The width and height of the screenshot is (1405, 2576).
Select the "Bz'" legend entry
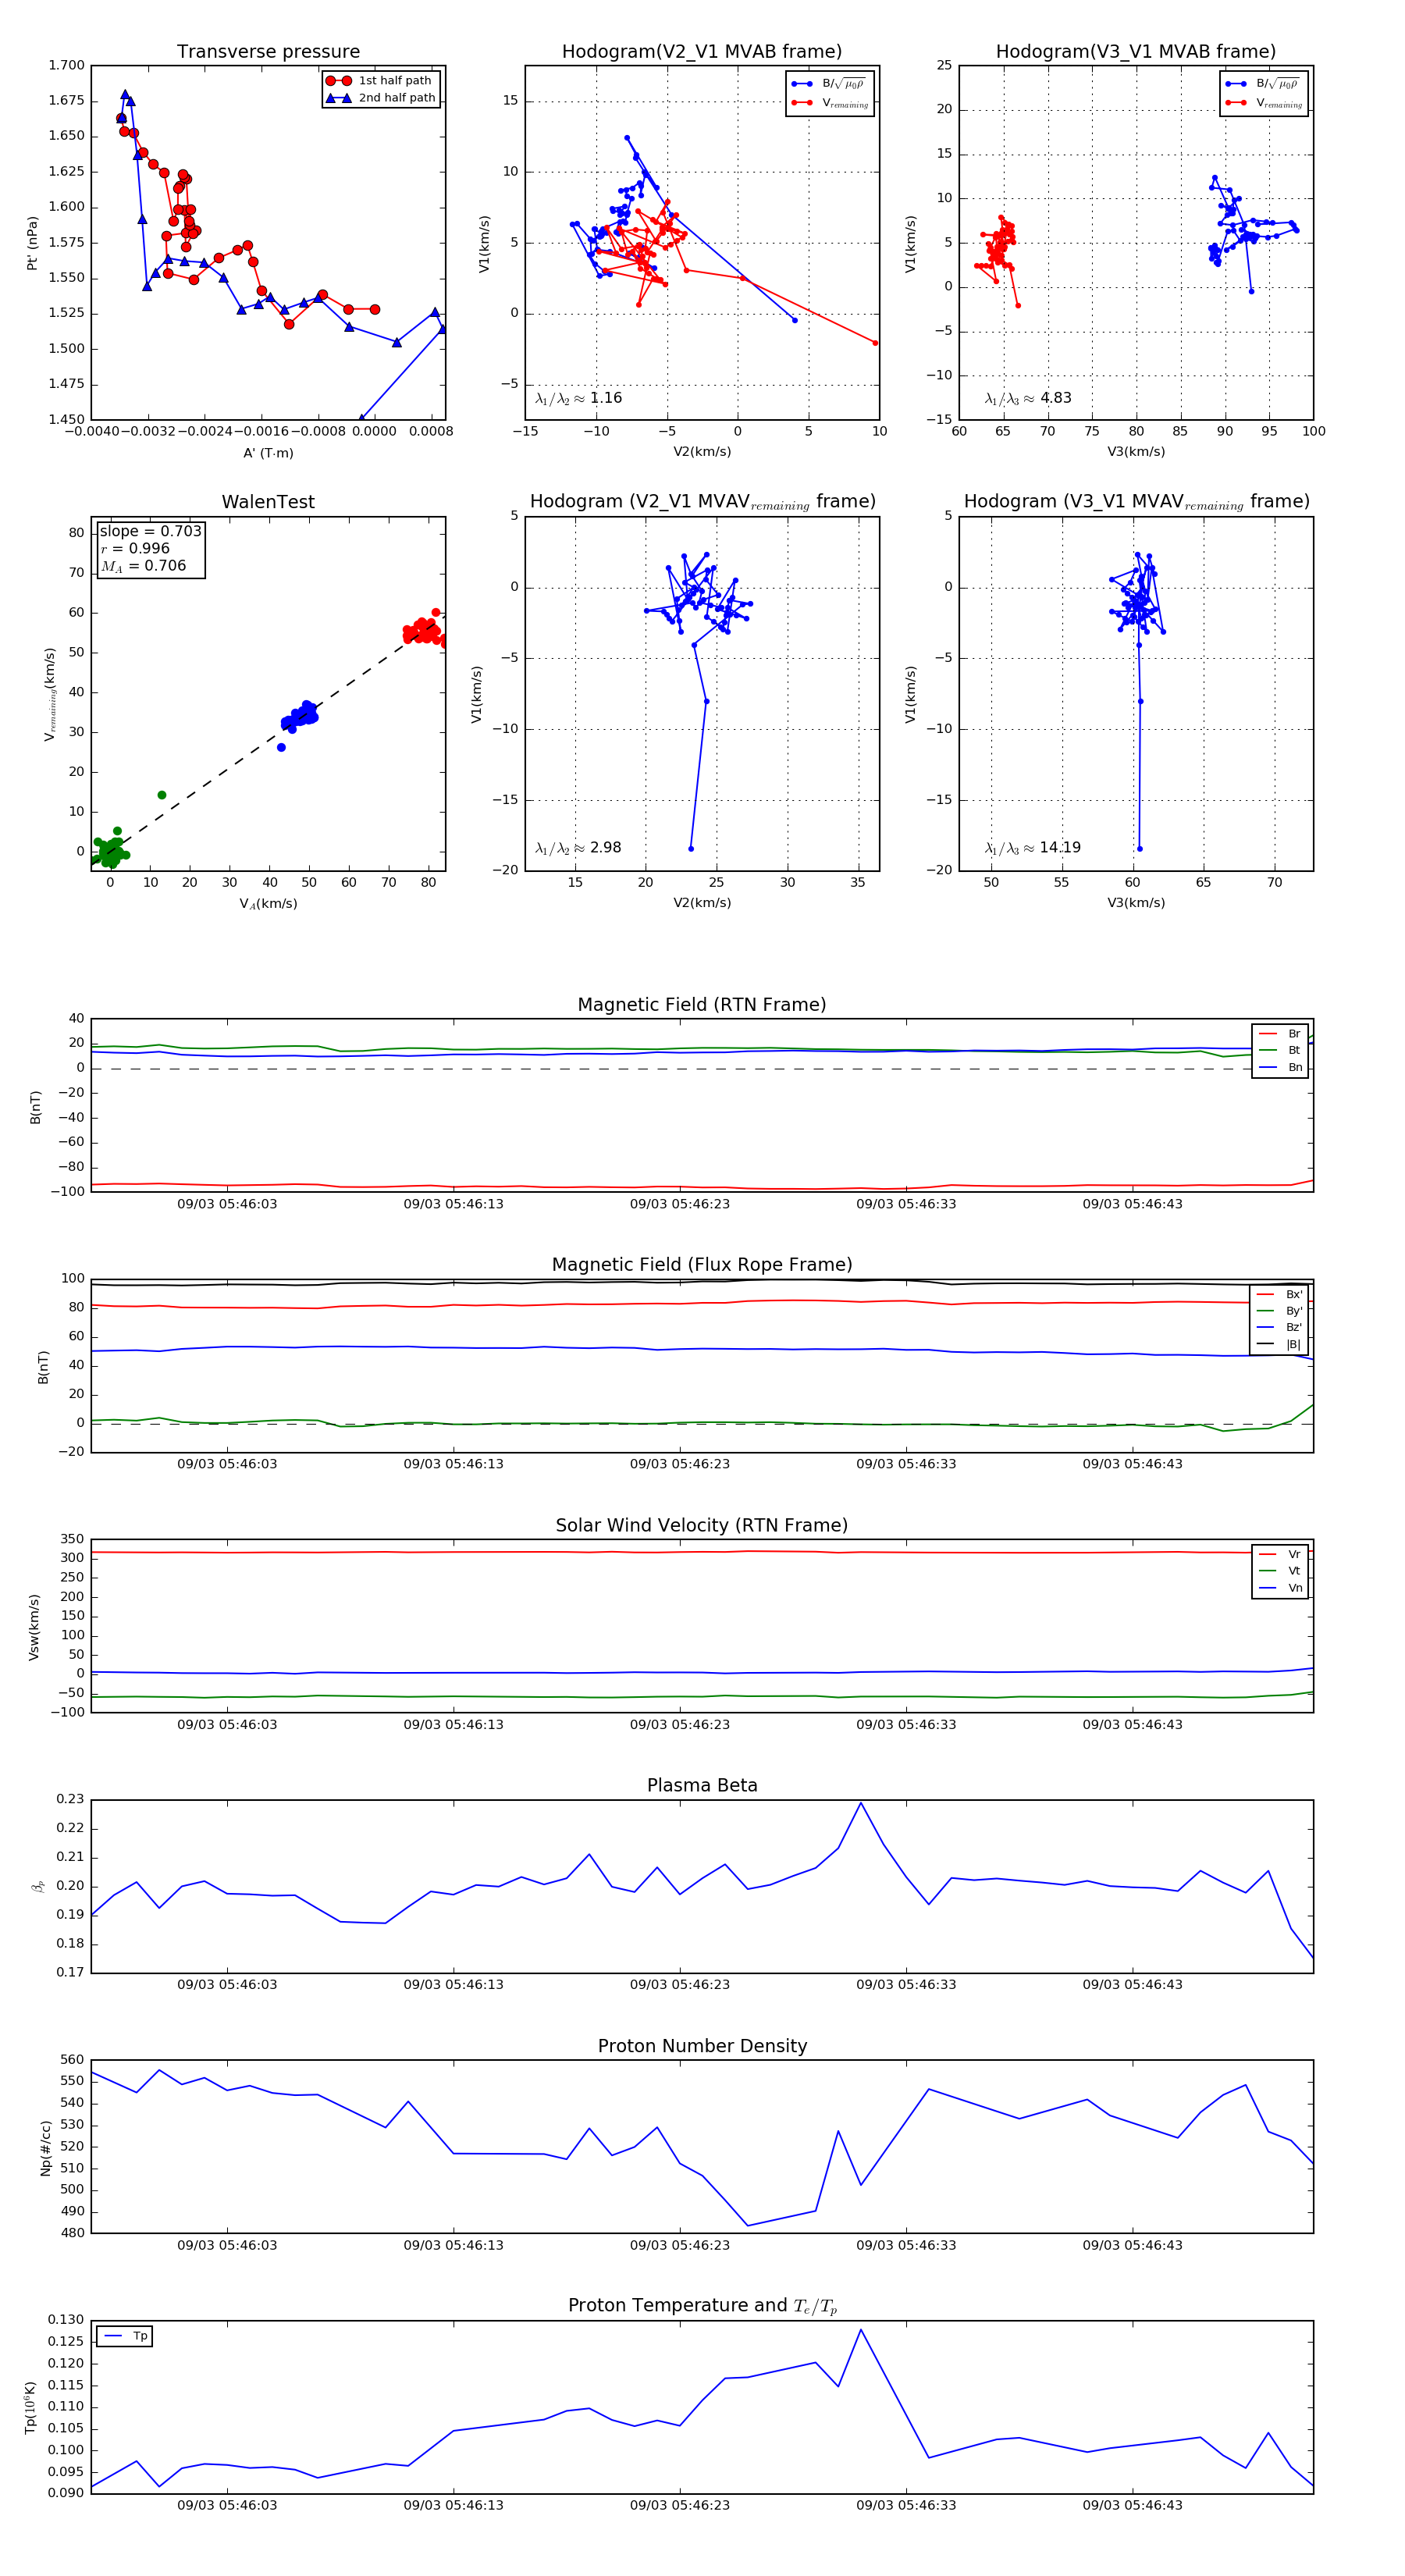click(1280, 1327)
